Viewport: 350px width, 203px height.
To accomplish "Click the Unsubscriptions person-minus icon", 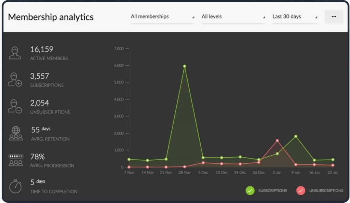I will click(x=15, y=106).
